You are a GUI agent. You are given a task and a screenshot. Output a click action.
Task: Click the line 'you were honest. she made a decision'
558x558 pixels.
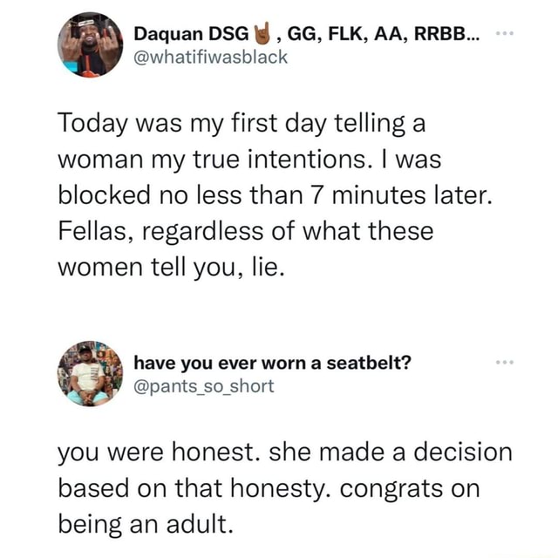coord(285,453)
